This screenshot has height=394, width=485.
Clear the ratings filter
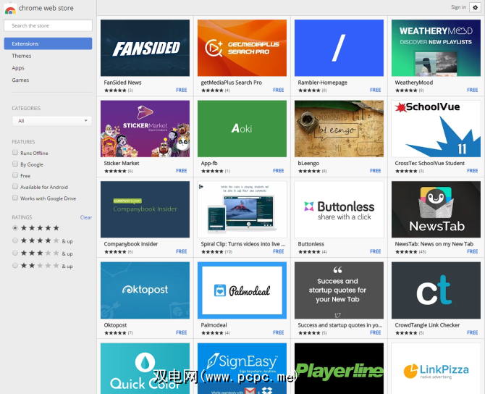86,217
